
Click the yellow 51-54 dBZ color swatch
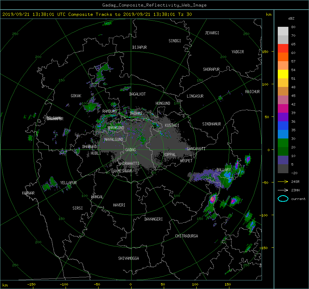click(283, 74)
